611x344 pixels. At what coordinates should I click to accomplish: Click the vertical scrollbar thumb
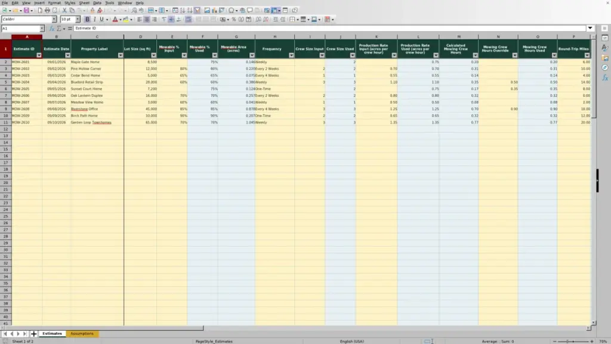coord(594,78)
